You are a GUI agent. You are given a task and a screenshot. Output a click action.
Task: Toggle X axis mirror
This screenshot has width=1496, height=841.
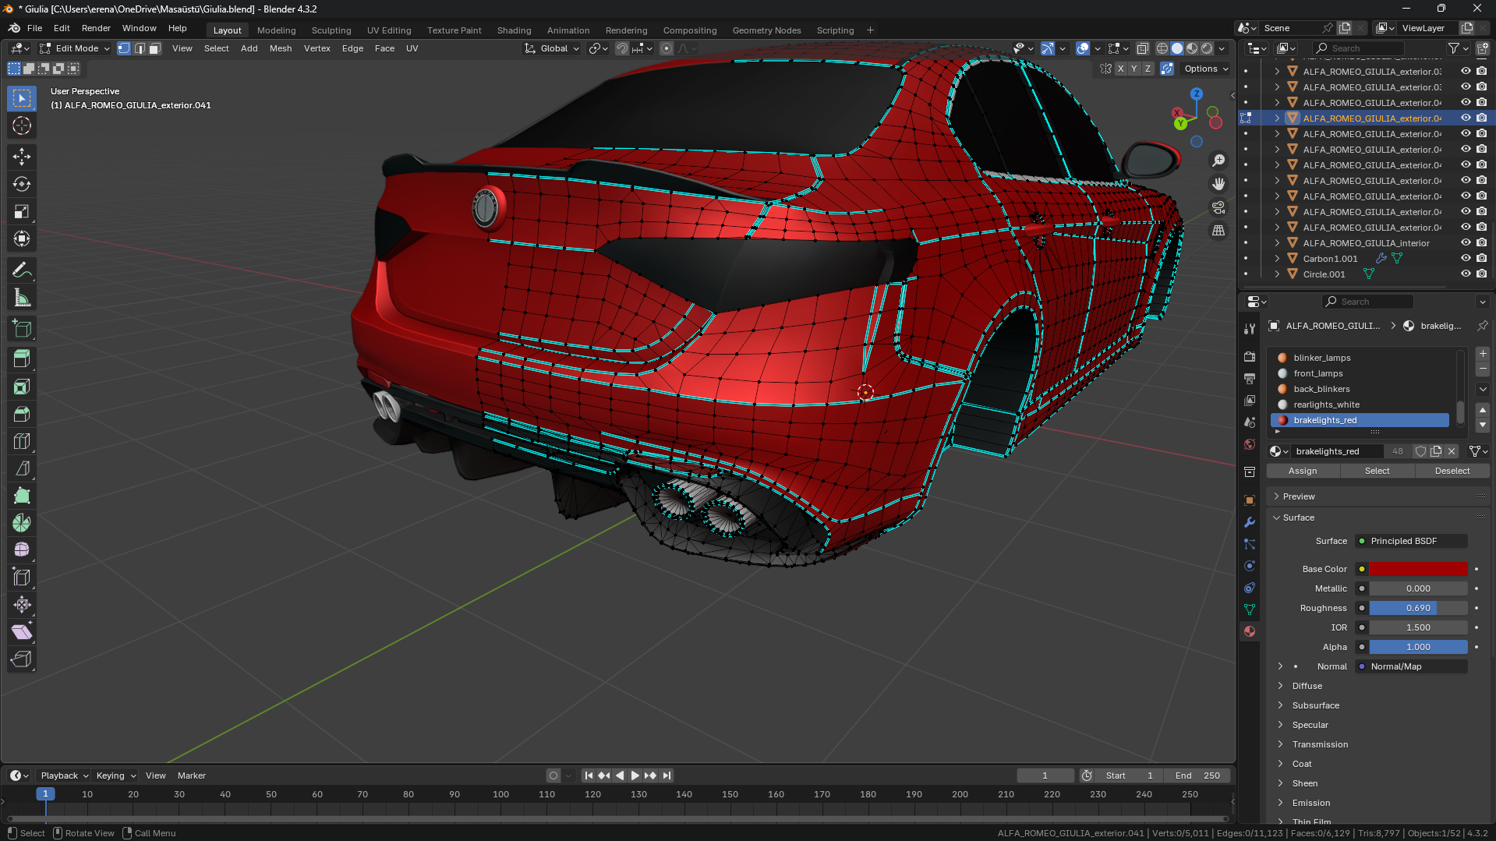[x=1120, y=69]
